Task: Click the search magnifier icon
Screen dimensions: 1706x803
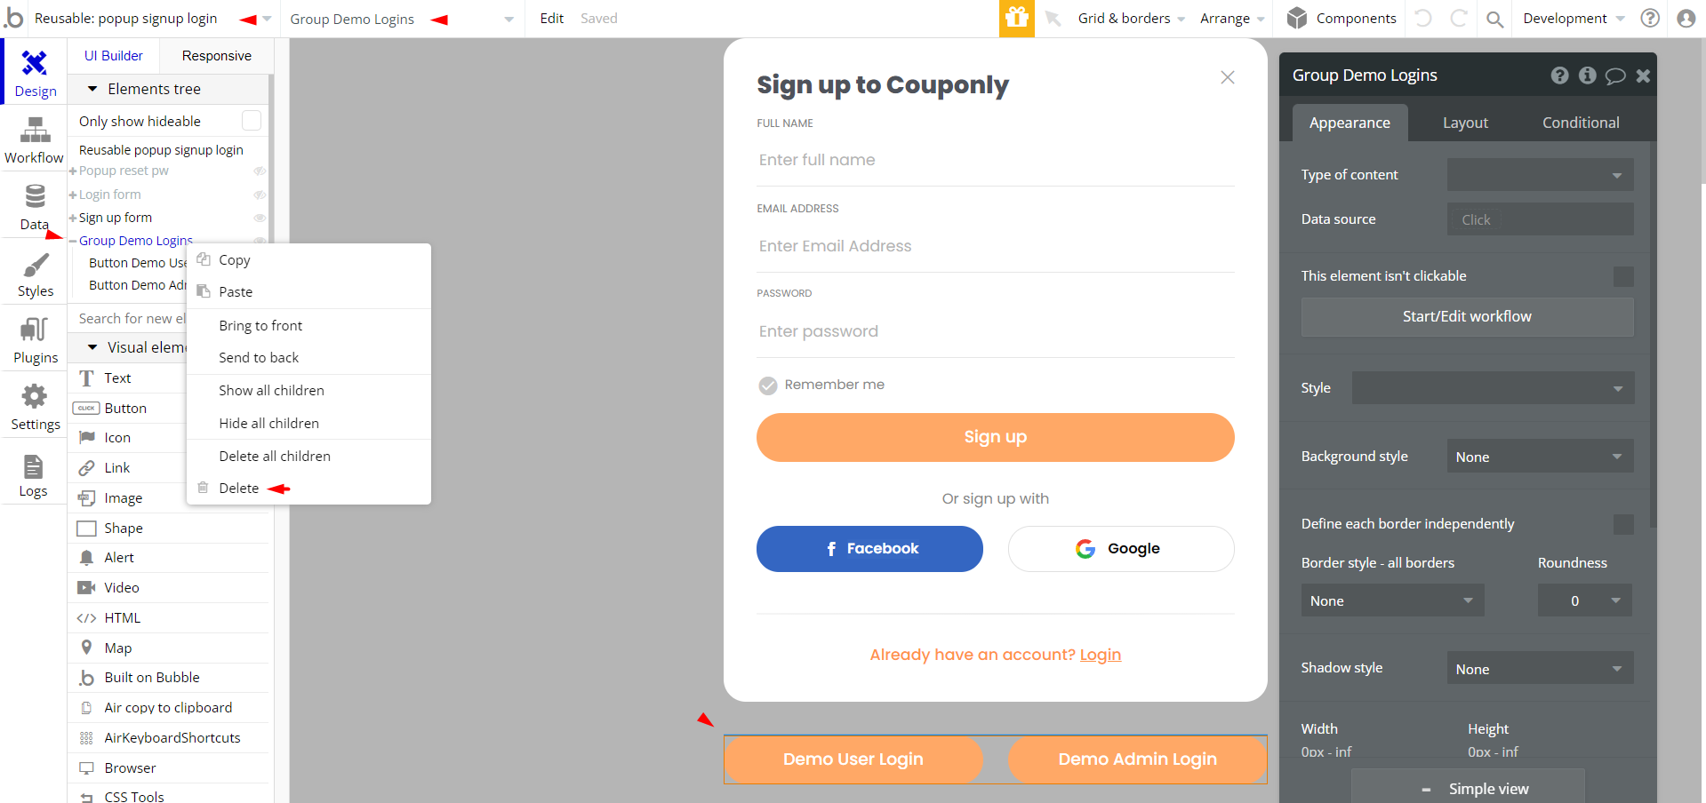Action: point(1495,19)
